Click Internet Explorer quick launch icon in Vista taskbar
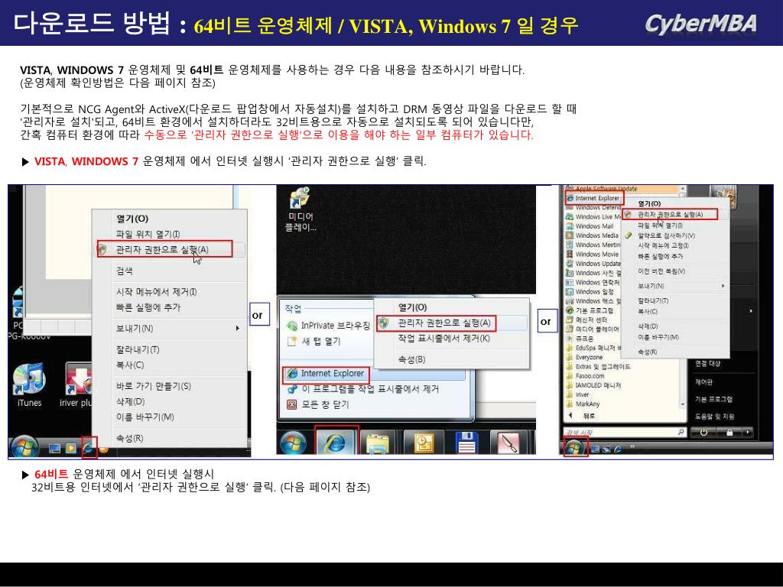 pos(618,449)
